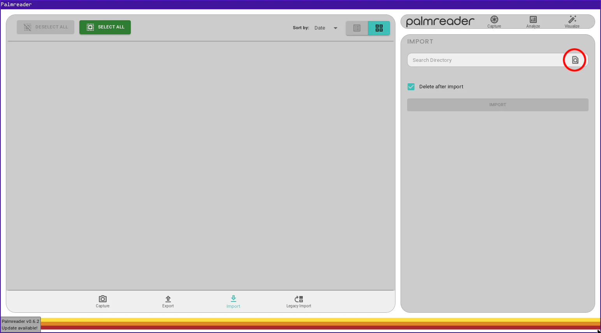
Task: Open the Analyze panel
Action: coord(533,21)
